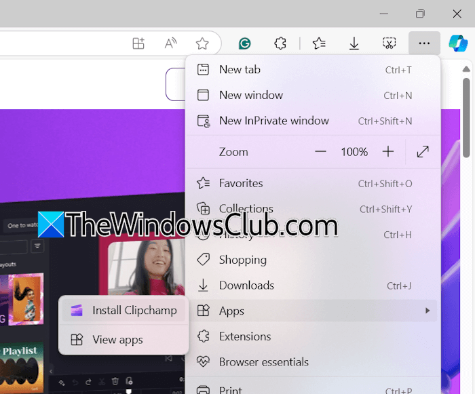Select the Playlist template thumbnail
Viewport: 475px width, 394px height.
[x=21, y=368]
